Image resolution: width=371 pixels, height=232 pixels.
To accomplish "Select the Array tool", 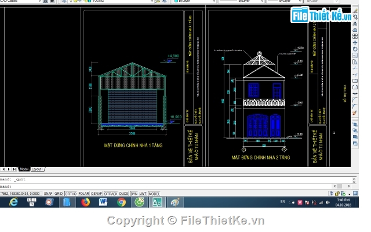I will pyautogui.click(x=355, y=36).
